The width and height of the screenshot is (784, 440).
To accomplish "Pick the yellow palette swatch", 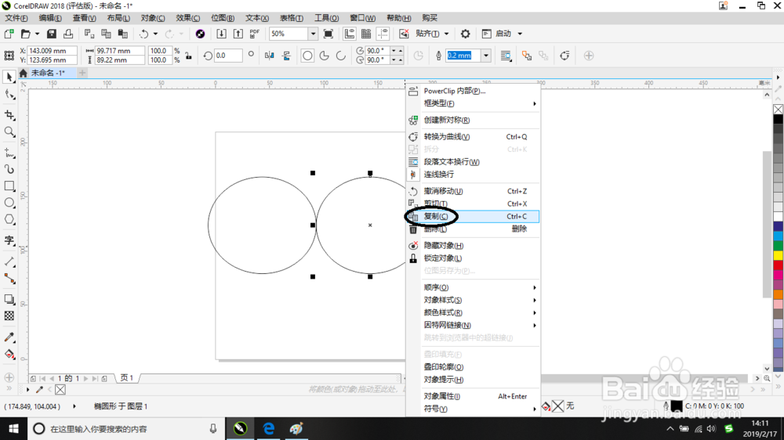I will click(x=778, y=256).
